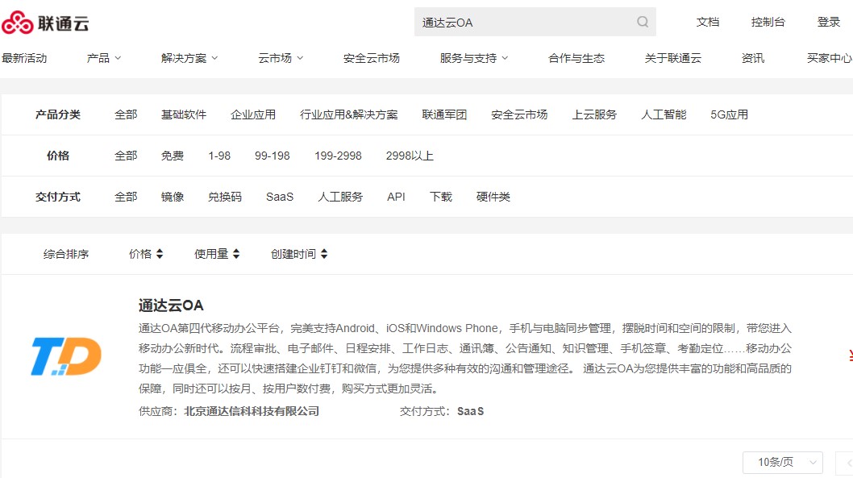
Task: Expand the 云市场 dropdown menu
Action: coord(281,58)
